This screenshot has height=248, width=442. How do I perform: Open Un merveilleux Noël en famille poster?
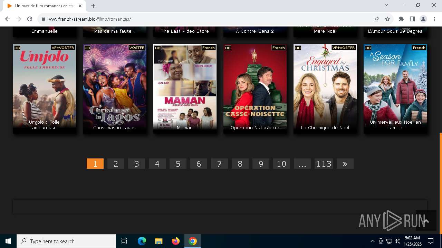coord(395,89)
